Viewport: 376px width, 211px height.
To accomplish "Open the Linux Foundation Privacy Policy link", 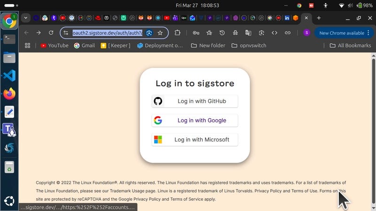I will 268,191.
